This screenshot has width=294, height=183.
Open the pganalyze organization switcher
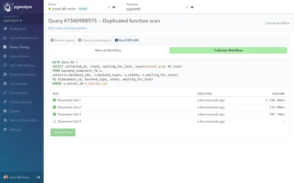[12, 20]
